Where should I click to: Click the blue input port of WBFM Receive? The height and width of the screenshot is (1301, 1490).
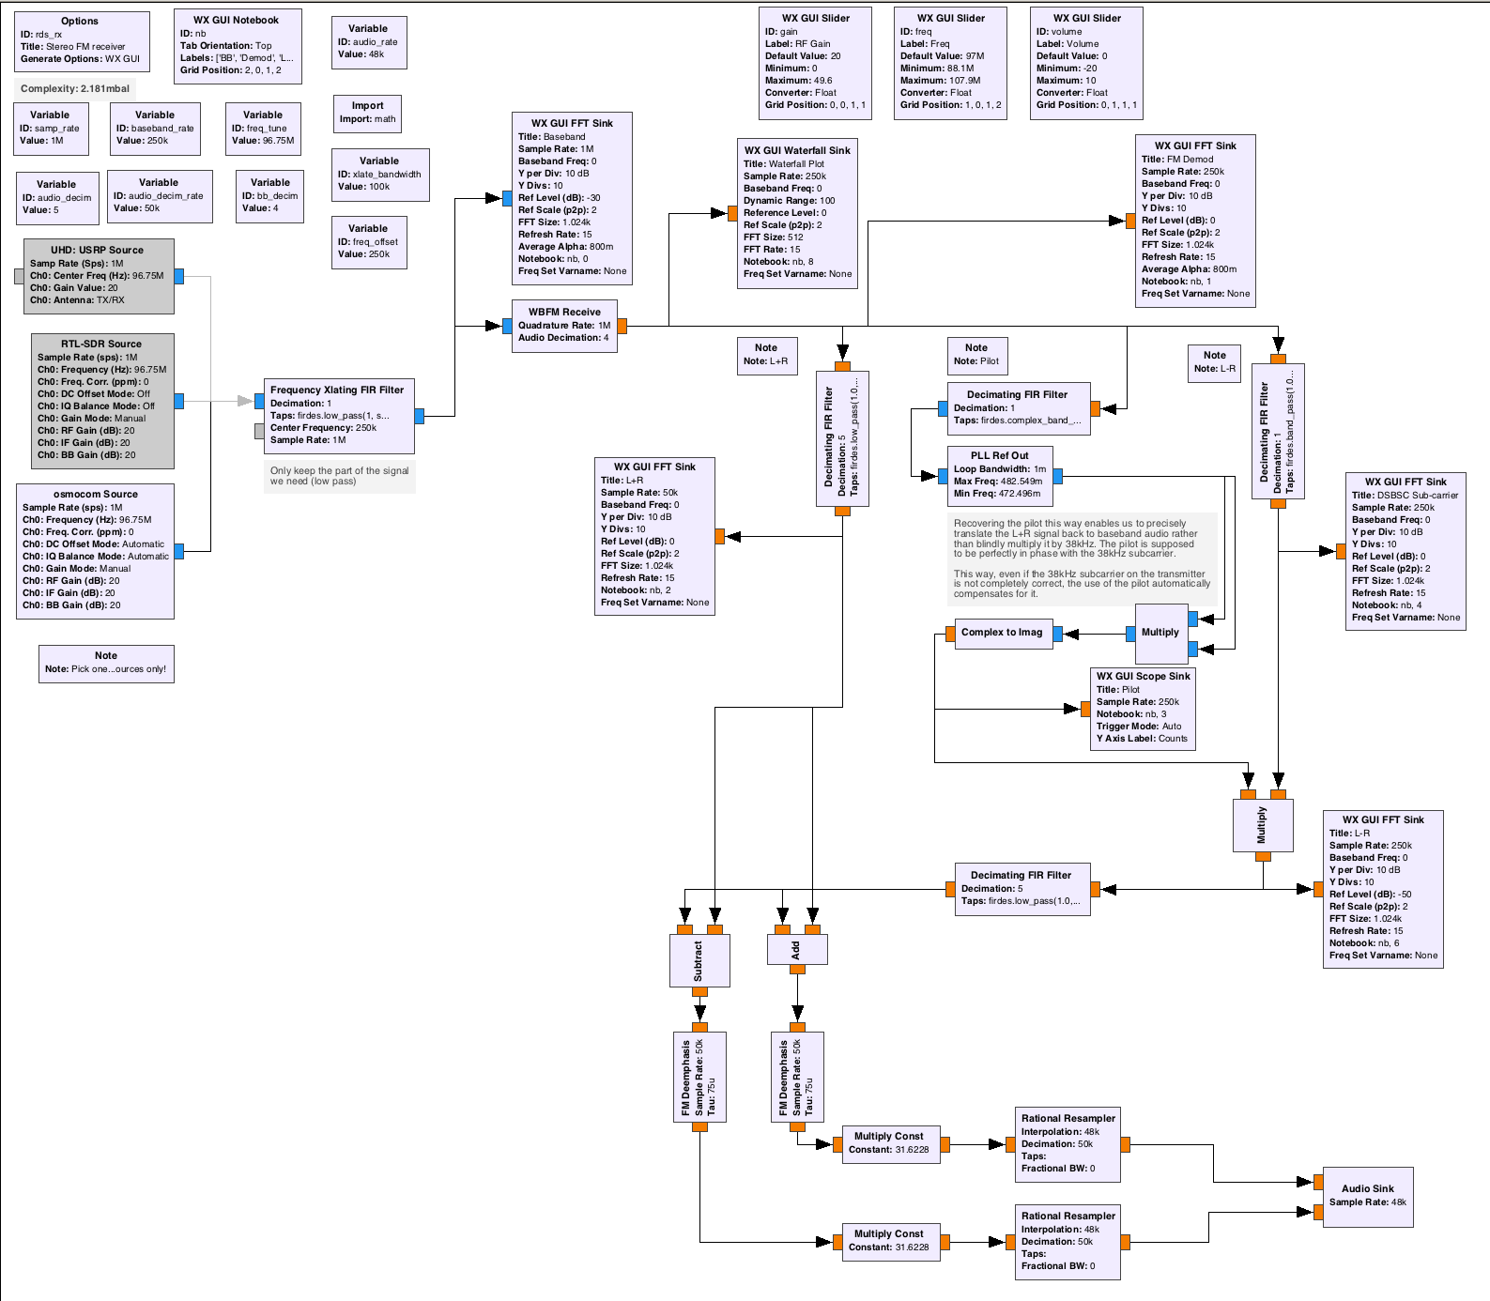coord(507,326)
